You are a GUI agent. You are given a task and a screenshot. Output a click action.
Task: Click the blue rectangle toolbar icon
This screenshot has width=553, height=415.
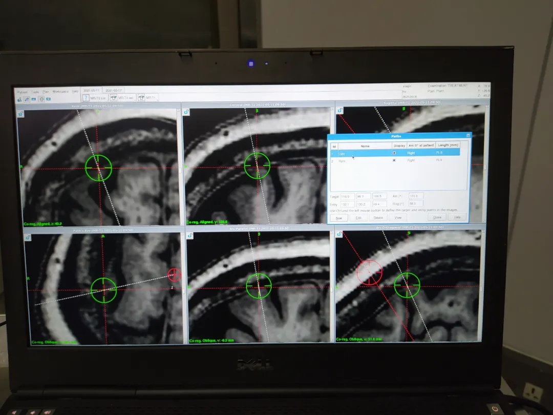pyautogui.click(x=33, y=99)
